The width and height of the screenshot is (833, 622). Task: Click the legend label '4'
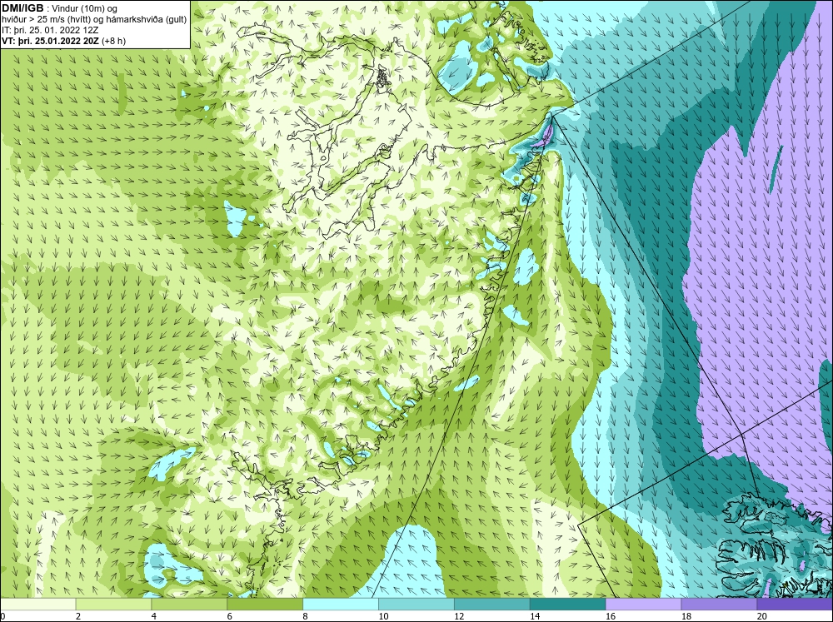153,616
